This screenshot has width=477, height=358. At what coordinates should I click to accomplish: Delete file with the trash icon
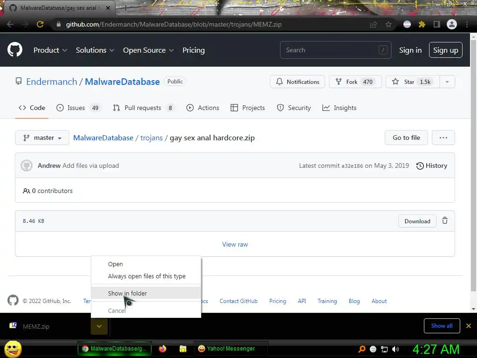[445, 220]
